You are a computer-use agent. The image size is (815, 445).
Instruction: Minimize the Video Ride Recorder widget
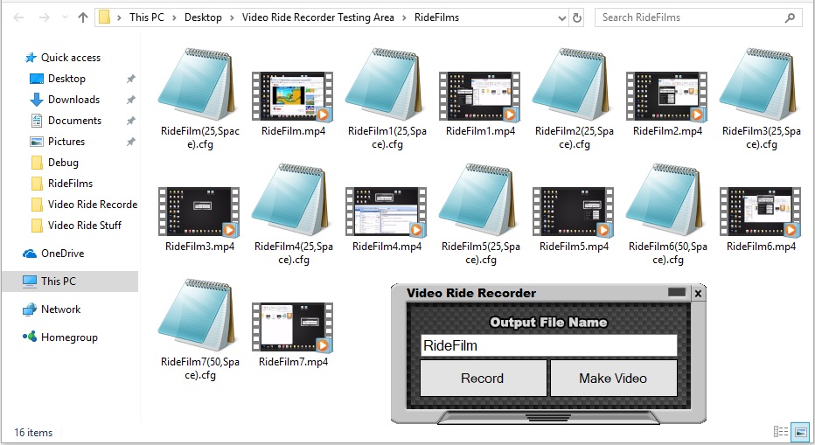tap(677, 292)
